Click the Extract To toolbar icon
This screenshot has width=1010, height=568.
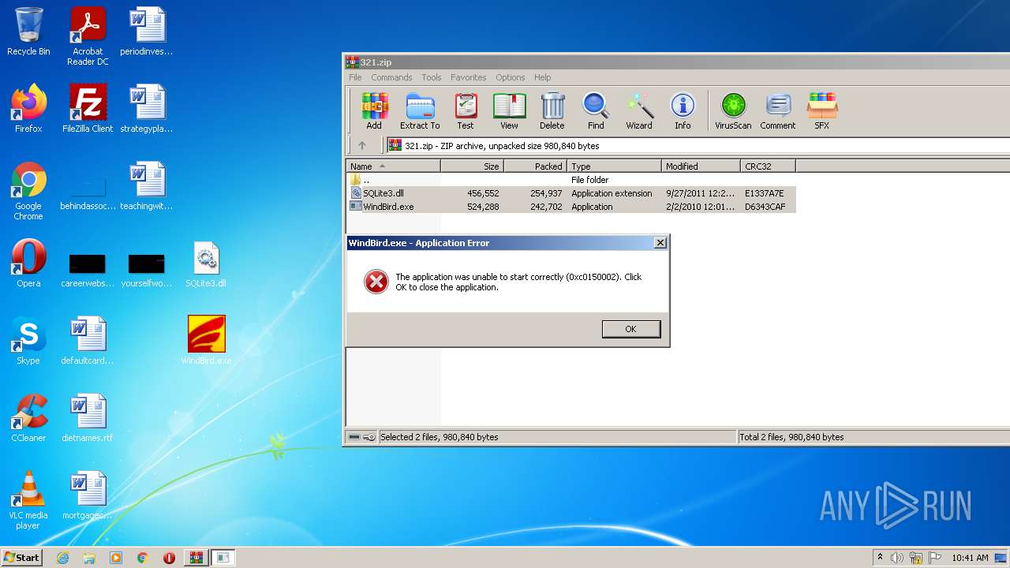pos(420,111)
